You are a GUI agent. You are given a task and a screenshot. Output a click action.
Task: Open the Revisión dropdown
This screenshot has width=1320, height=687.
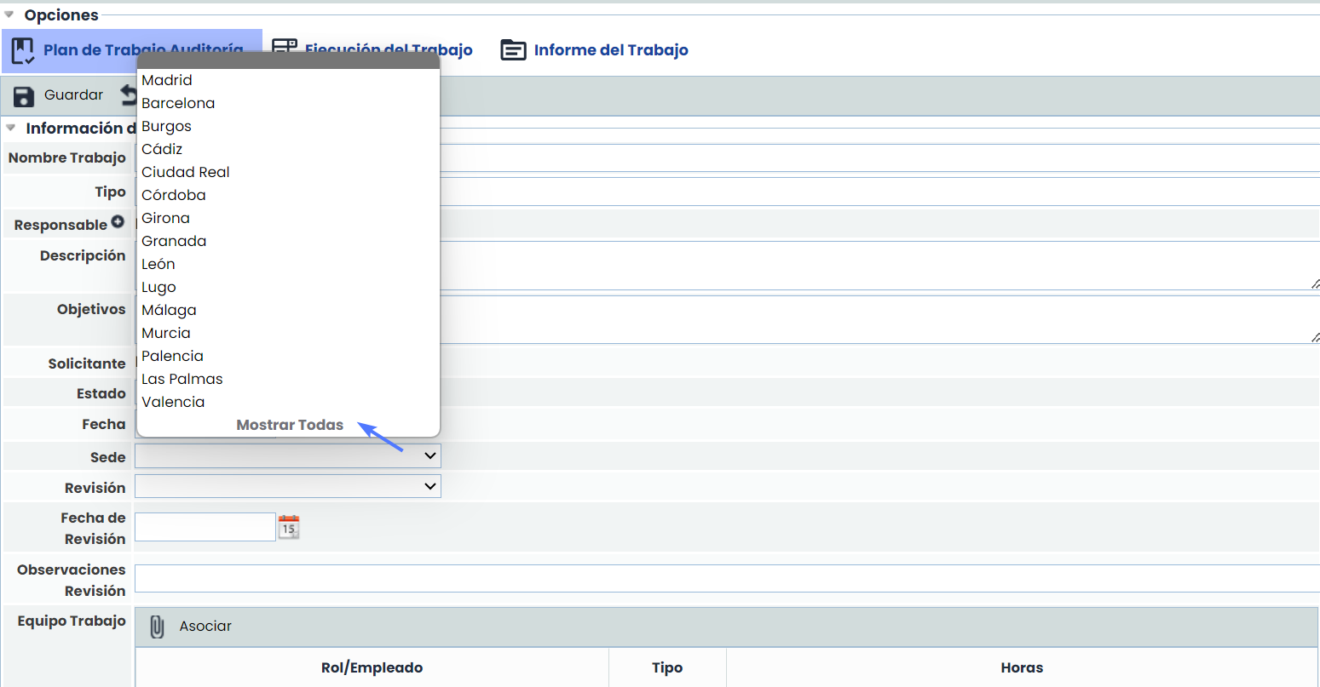coord(287,486)
